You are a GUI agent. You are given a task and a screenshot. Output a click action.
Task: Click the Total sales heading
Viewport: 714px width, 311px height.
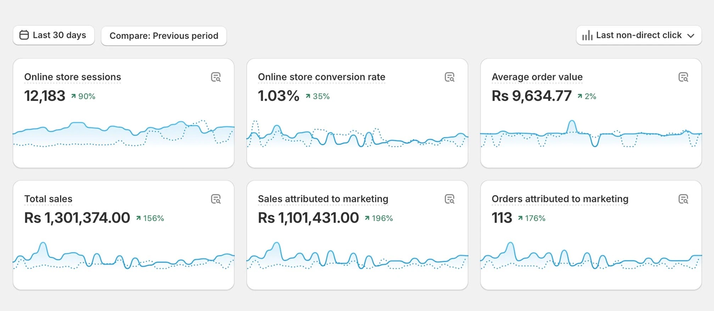[48, 199]
